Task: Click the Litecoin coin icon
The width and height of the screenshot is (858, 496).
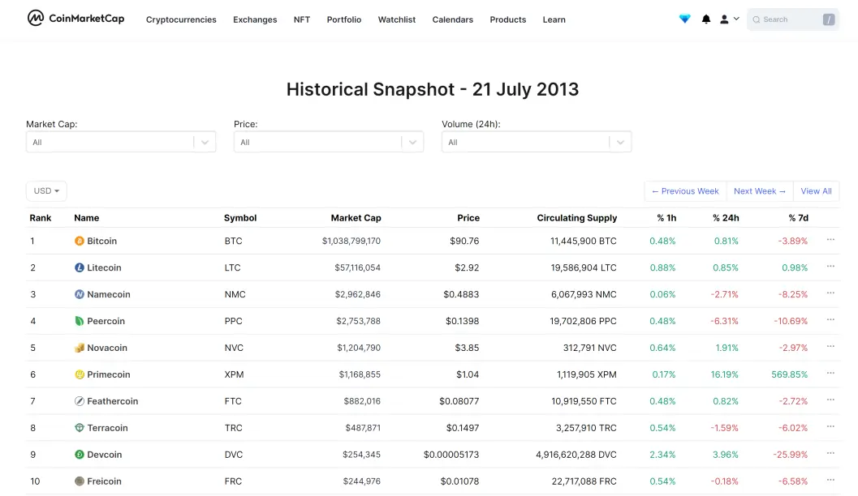Action: (80, 267)
